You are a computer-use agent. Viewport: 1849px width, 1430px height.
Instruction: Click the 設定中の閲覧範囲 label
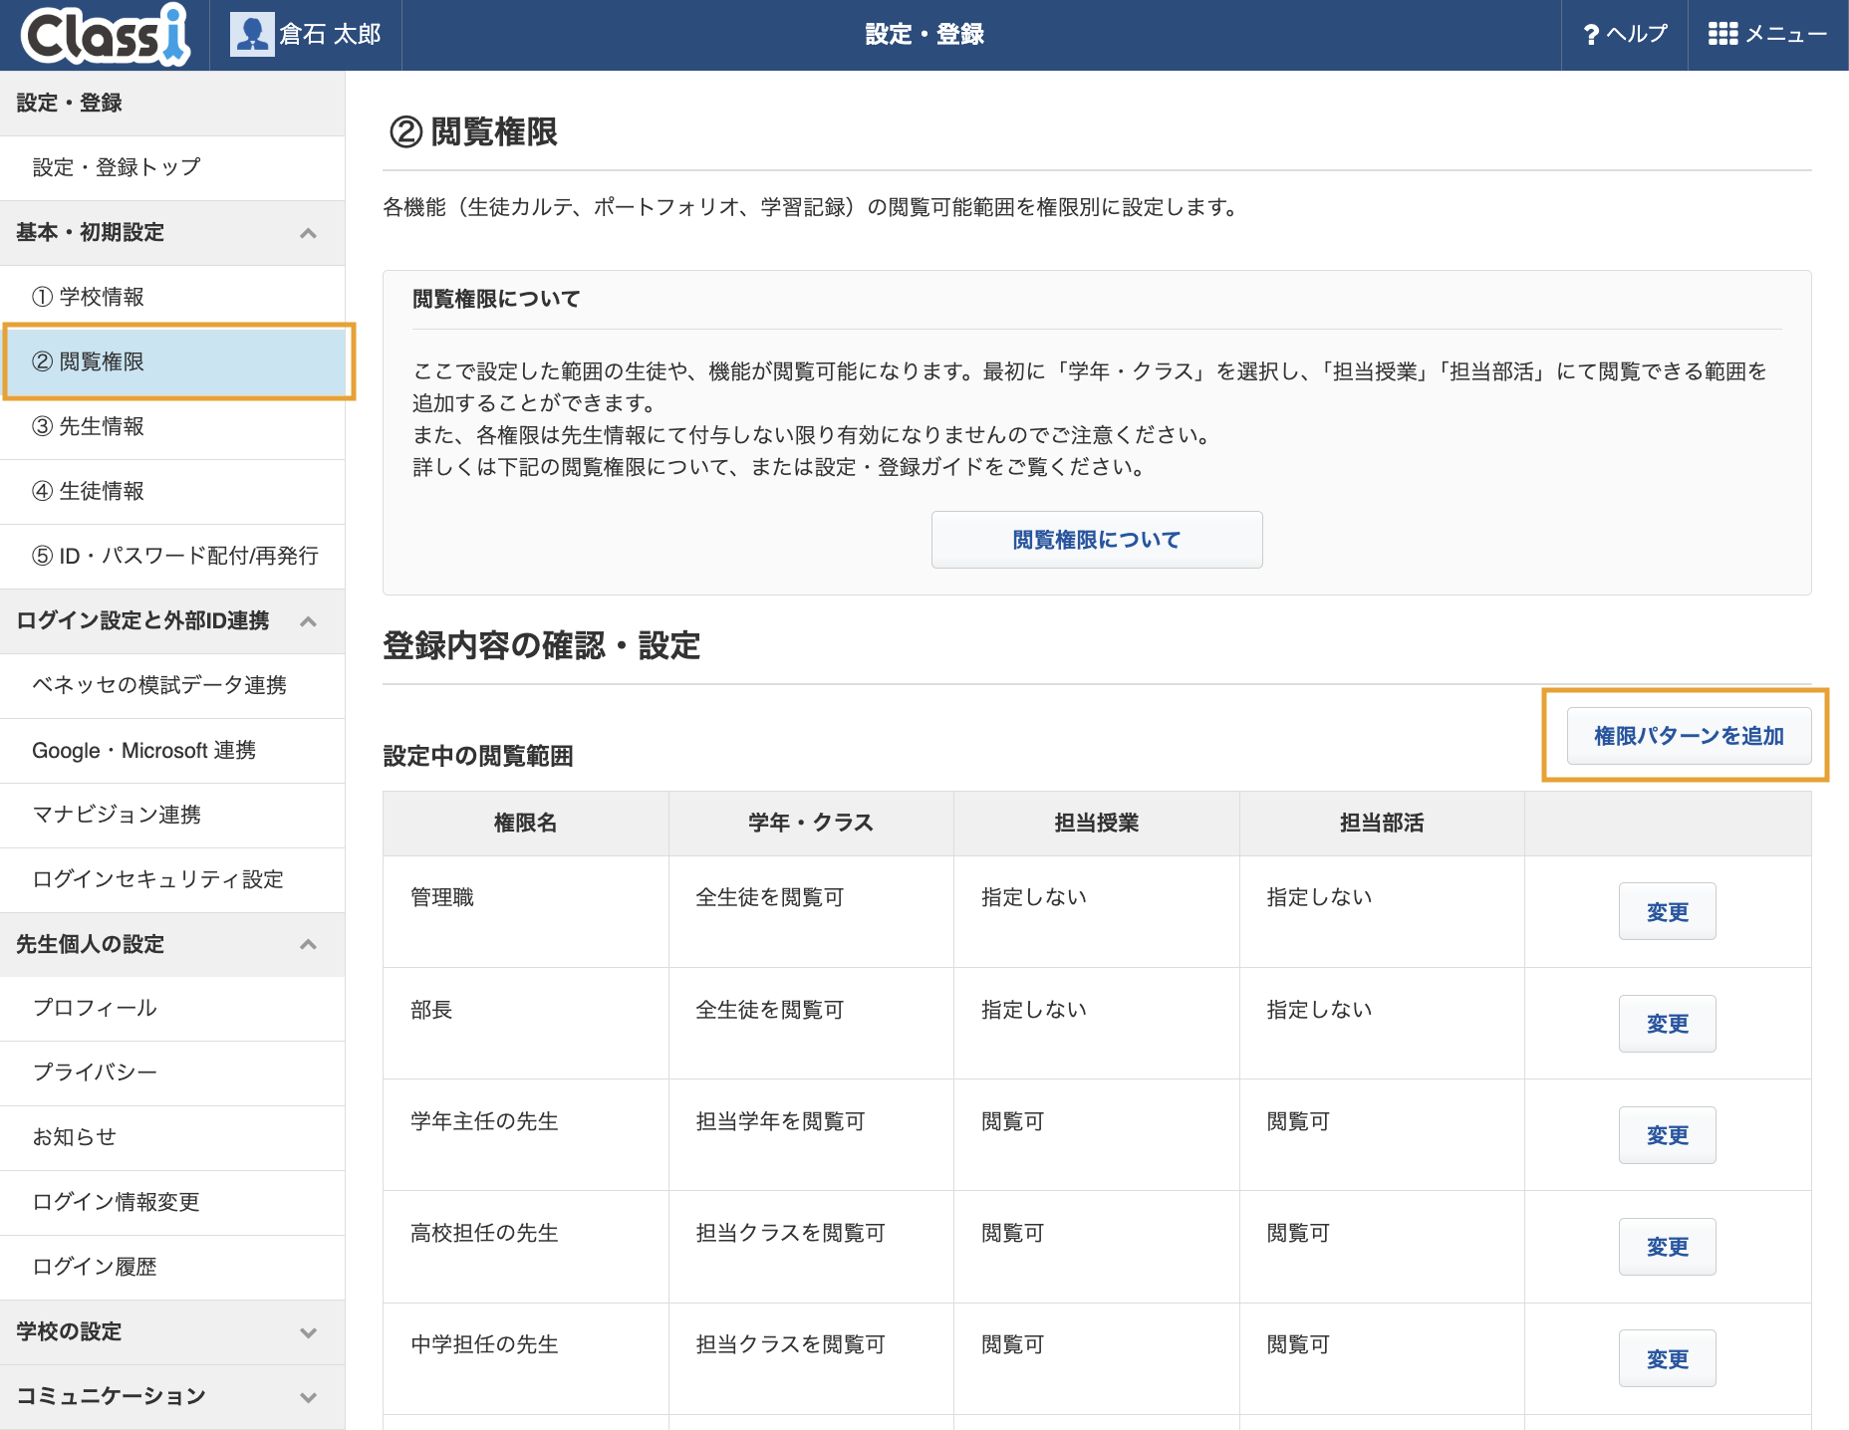click(x=478, y=756)
